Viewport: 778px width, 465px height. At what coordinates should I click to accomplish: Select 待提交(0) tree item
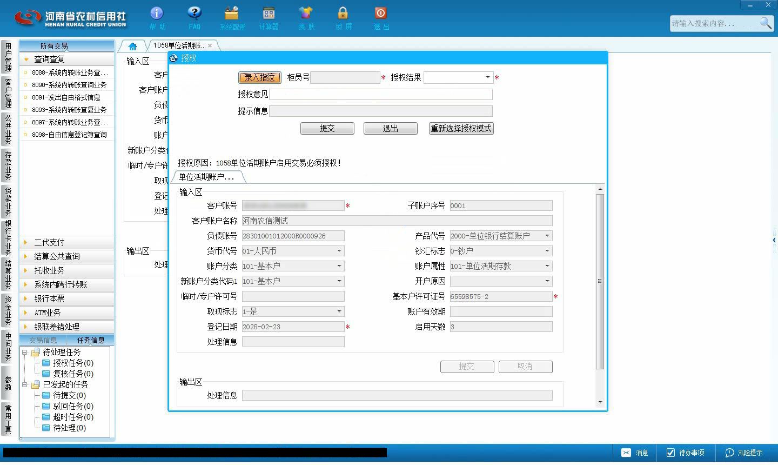coord(69,395)
